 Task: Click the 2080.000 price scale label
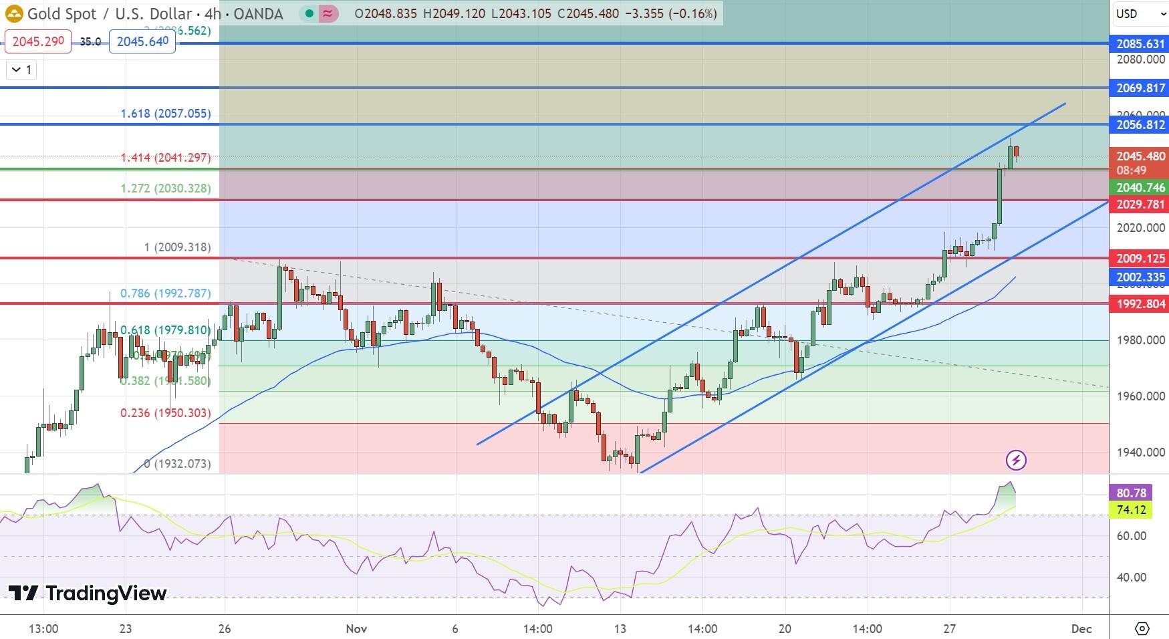[1141, 59]
